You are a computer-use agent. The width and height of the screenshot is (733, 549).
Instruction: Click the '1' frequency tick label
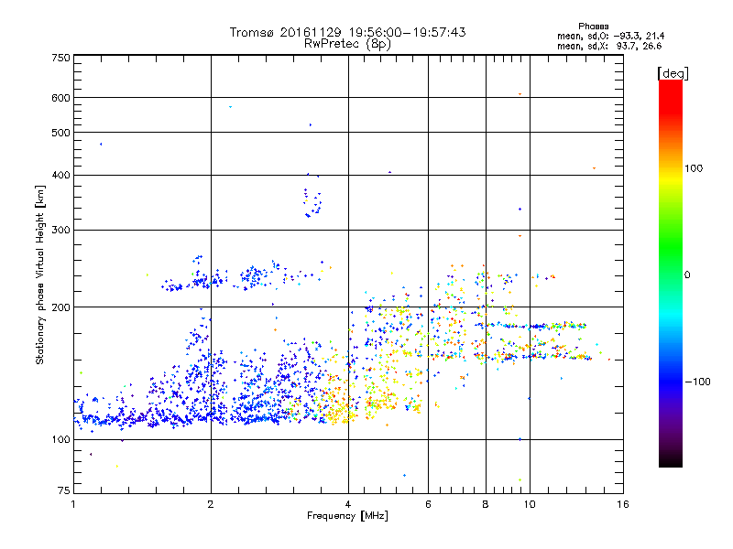point(73,504)
